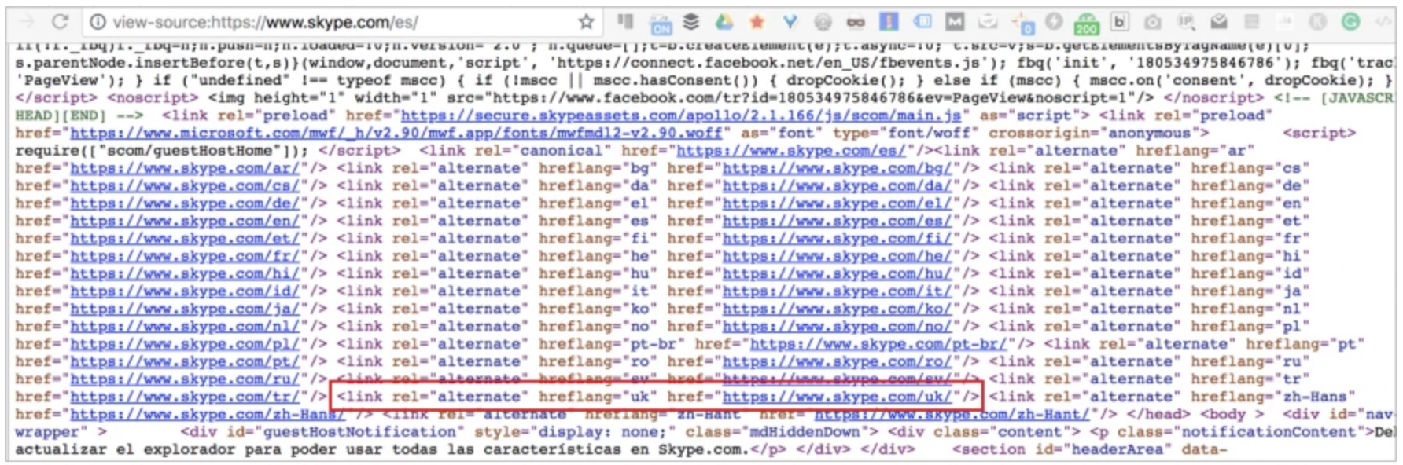
Task: Open the Google Drive extension icon
Action: coord(724,22)
